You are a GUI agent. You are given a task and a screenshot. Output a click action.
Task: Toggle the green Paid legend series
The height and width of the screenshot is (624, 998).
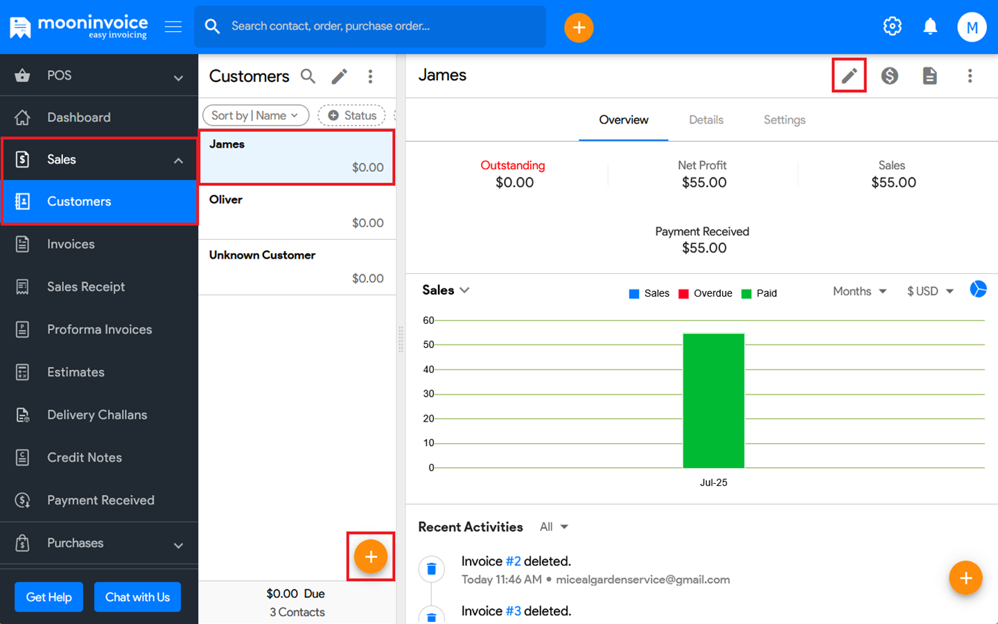click(x=759, y=293)
